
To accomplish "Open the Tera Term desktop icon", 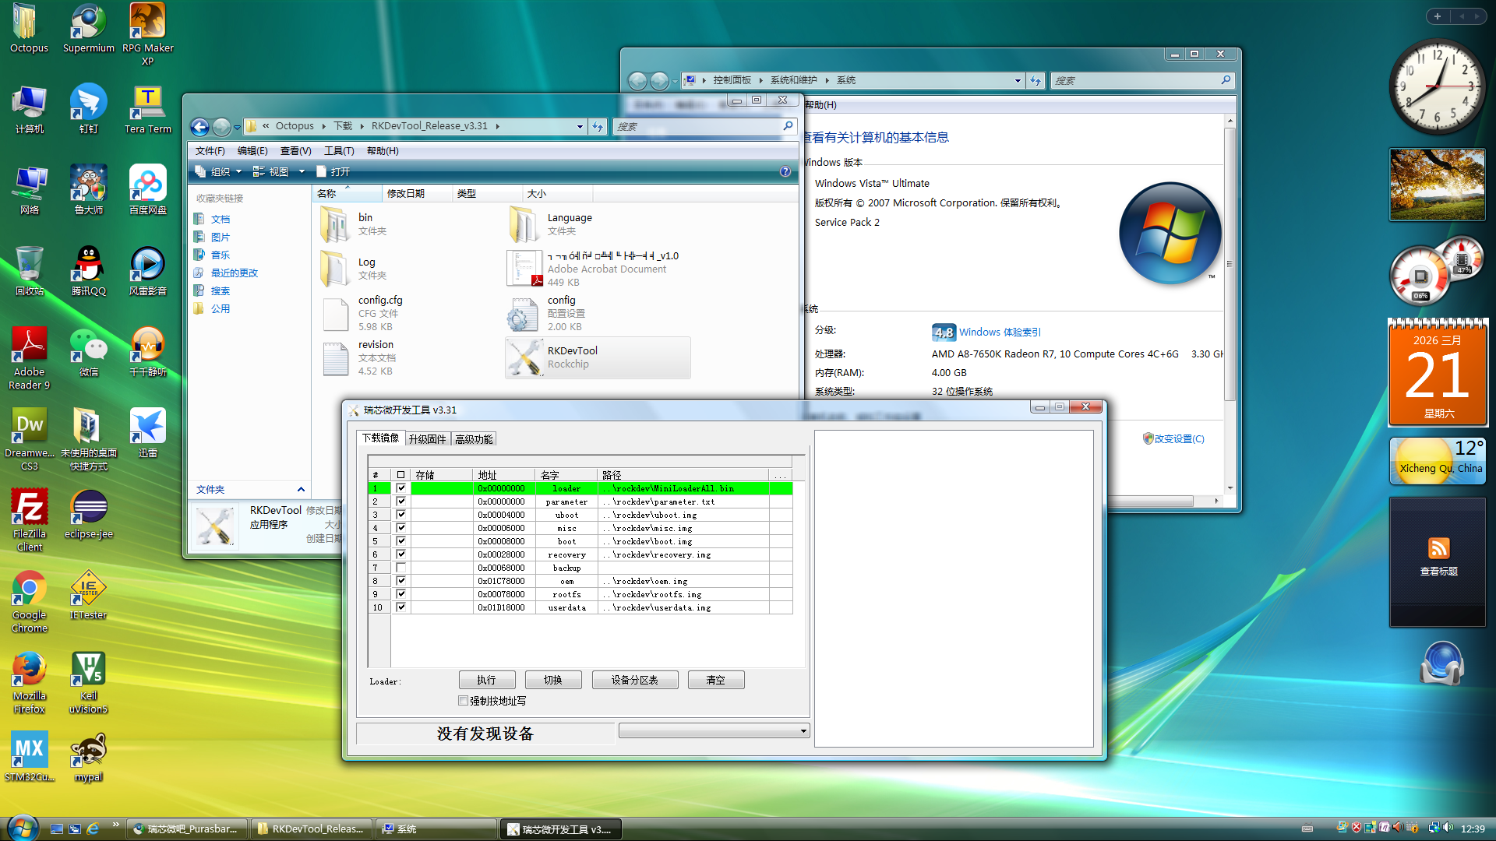I will tap(147, 103).
